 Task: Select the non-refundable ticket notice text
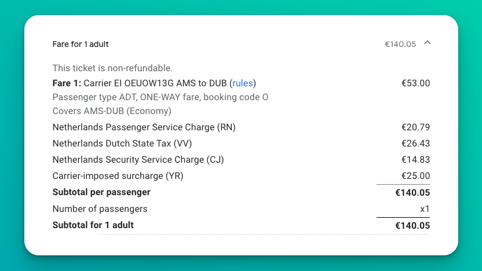pos(112,68)
